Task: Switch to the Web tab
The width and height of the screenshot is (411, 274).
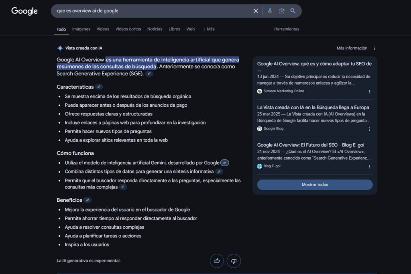Action: tap(191, 29)
